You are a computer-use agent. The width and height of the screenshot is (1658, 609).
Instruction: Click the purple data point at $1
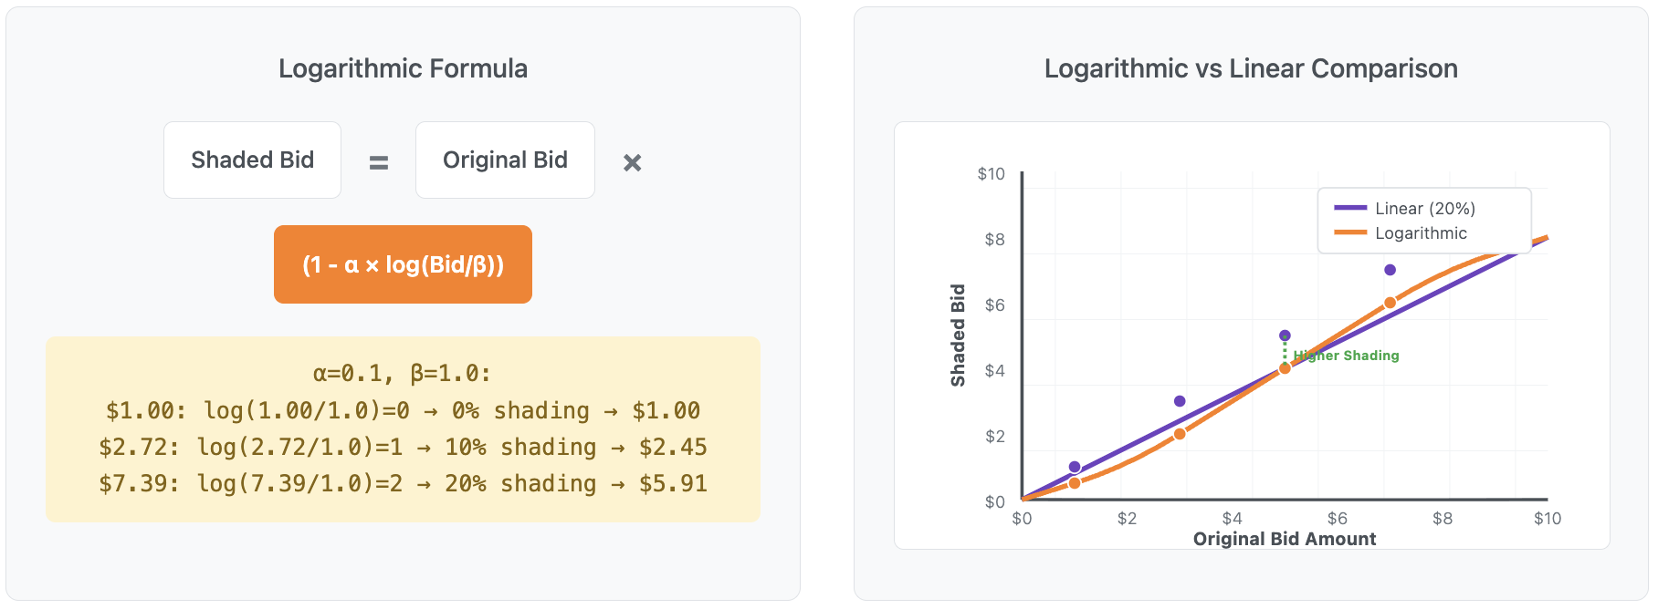pyautogui.click(x=1075, y=467)
